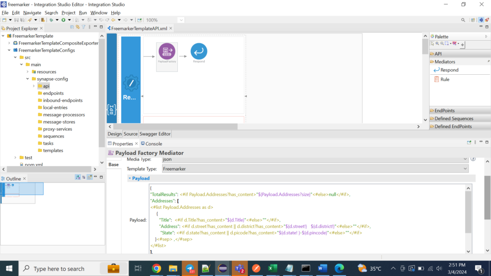Click the PayloadFactory mediator icon on canvas

pyautogui.click(x=167, y=51)
